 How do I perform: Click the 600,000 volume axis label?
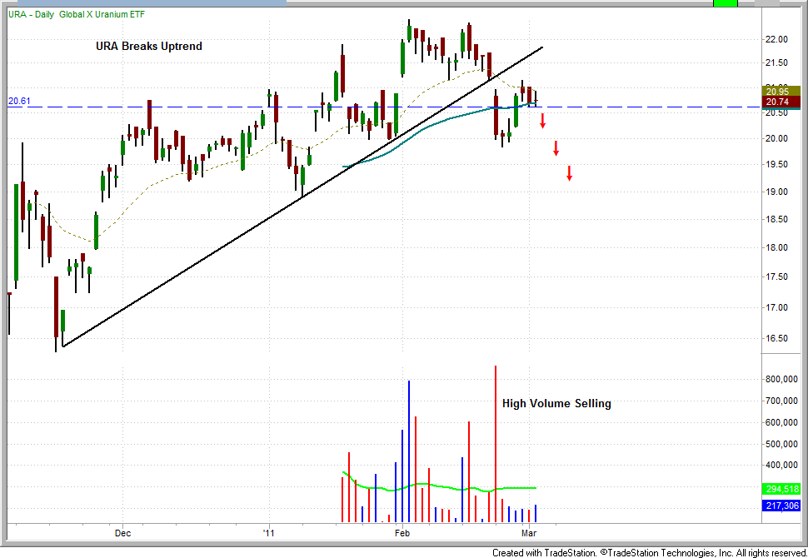(x=781, y=422)
